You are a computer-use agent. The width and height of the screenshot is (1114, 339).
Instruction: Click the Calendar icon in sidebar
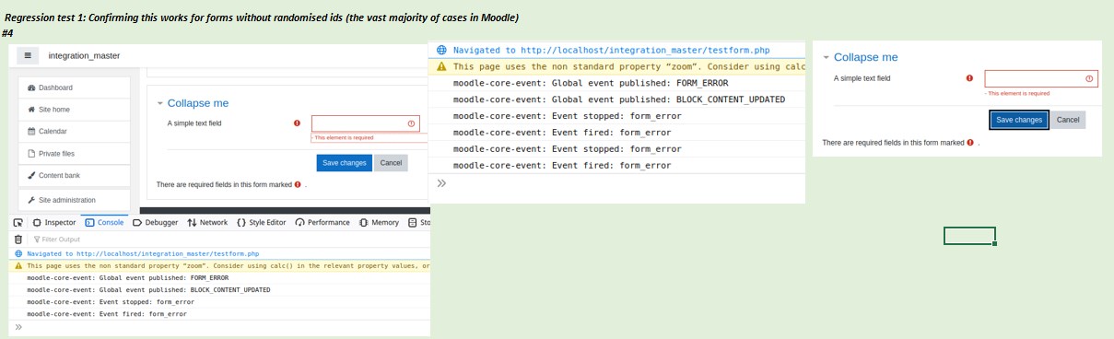click(31, 132)
